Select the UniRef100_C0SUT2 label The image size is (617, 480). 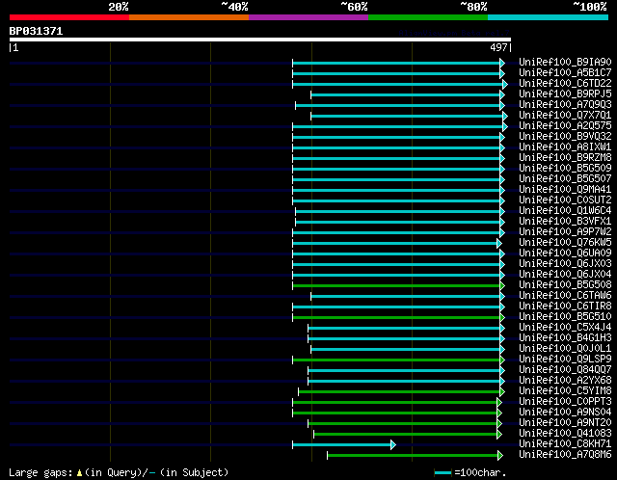click(x=565, y=200)
